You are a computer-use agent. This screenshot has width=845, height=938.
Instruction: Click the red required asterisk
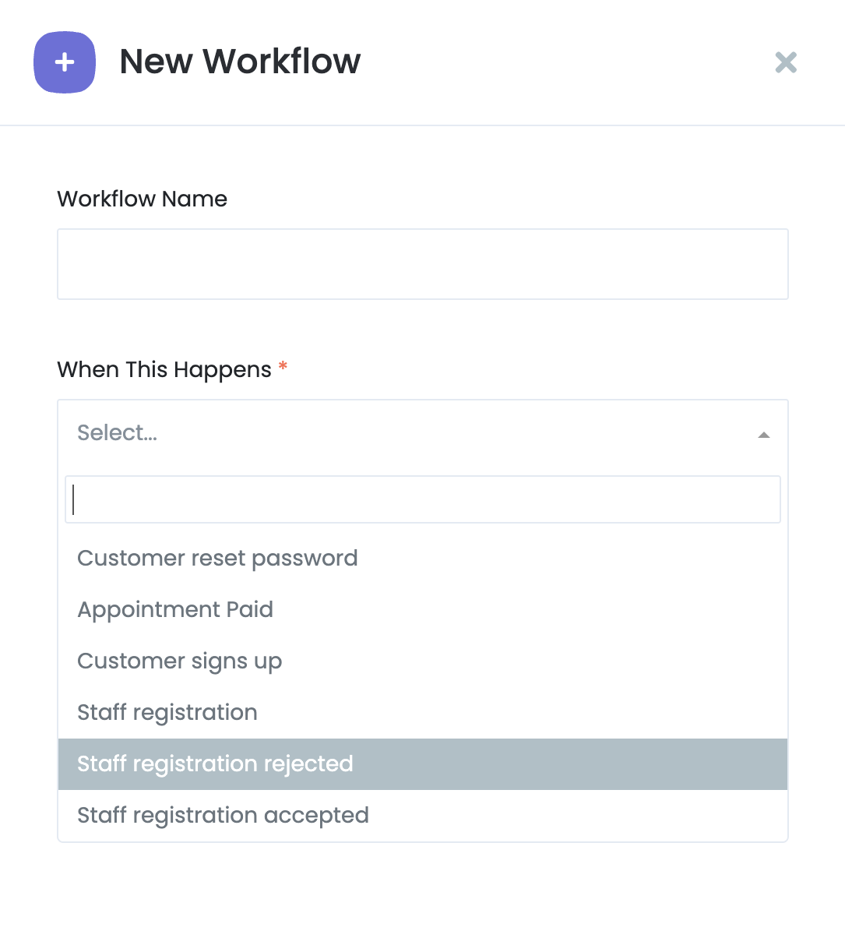click(x=283, y=366)
